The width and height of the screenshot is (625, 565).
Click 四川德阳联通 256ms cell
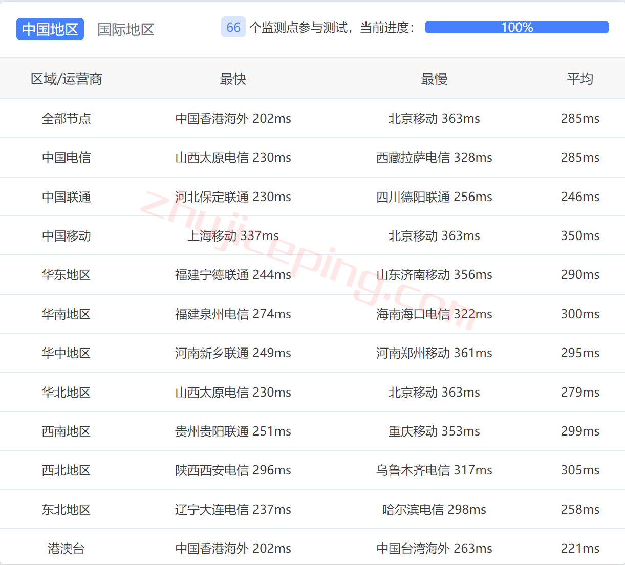point(434,197)
